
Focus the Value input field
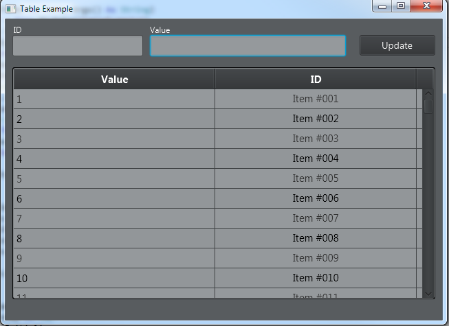coord(248,46)
